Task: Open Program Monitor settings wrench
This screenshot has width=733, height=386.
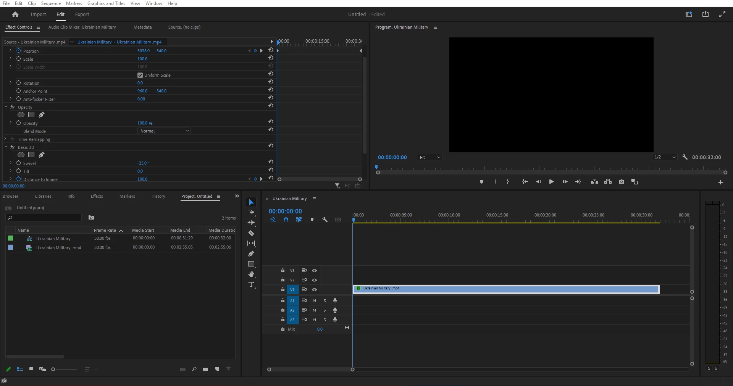Action: click(685, 157)
